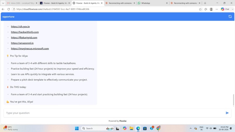This screenshot has height=132, width=235.
Task: Open Task View on taskbar
Action: pyautogui.click(x=118, y=129)
